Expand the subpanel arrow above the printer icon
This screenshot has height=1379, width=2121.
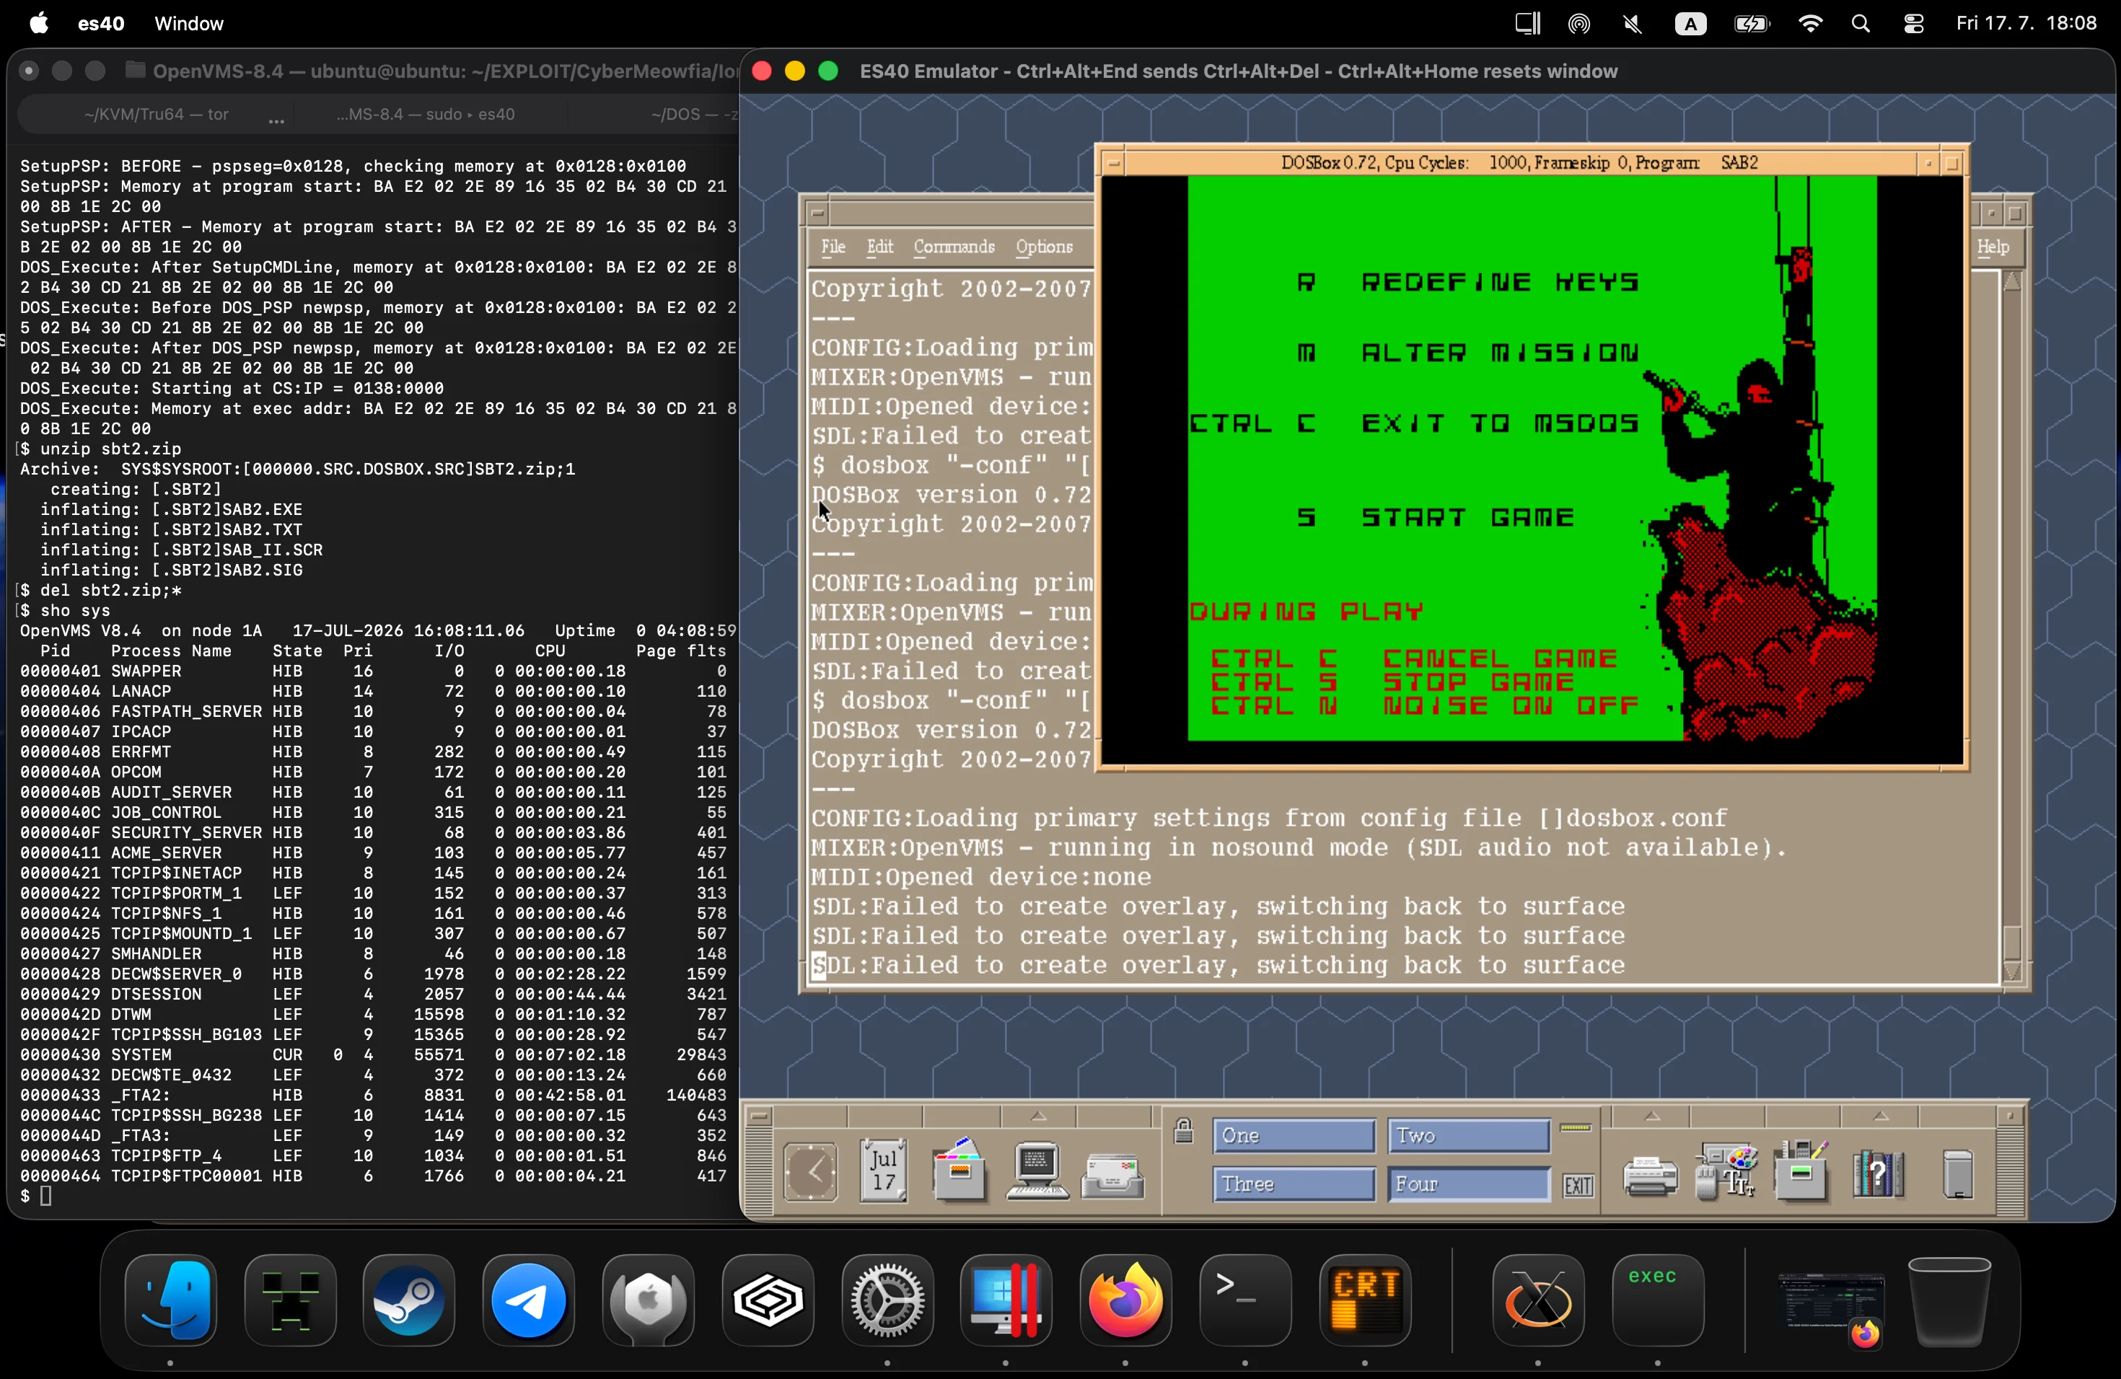click(1651, 1116)
